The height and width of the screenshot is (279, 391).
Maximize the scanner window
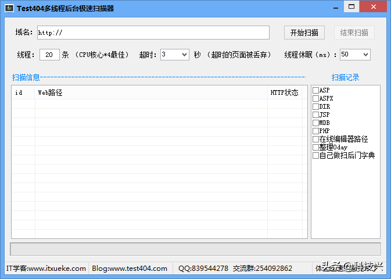(x=351, y=7)
